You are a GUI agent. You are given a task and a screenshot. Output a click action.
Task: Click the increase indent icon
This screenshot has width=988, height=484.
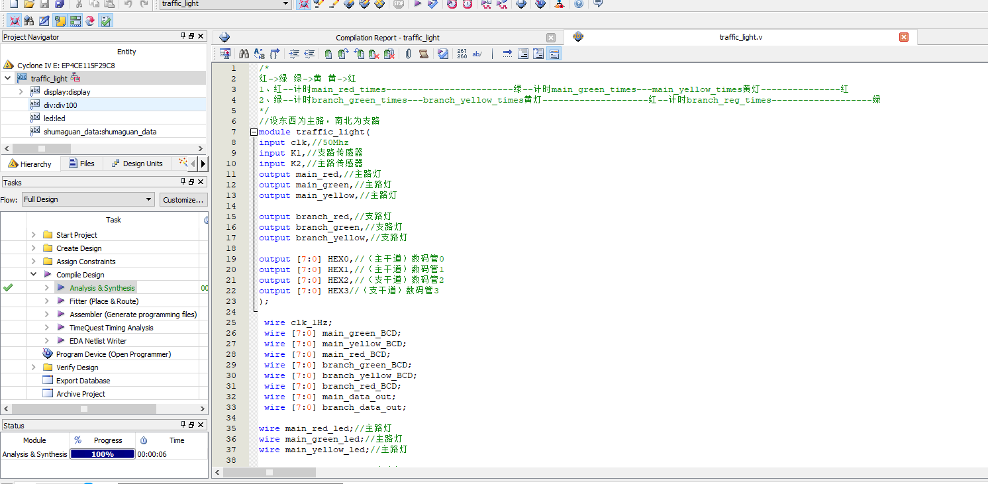pos(295,54)
